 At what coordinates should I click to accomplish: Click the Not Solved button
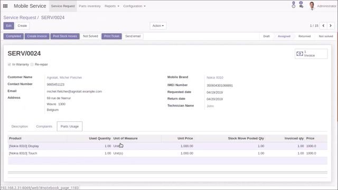pyautogui.click(x=90, y=36)
